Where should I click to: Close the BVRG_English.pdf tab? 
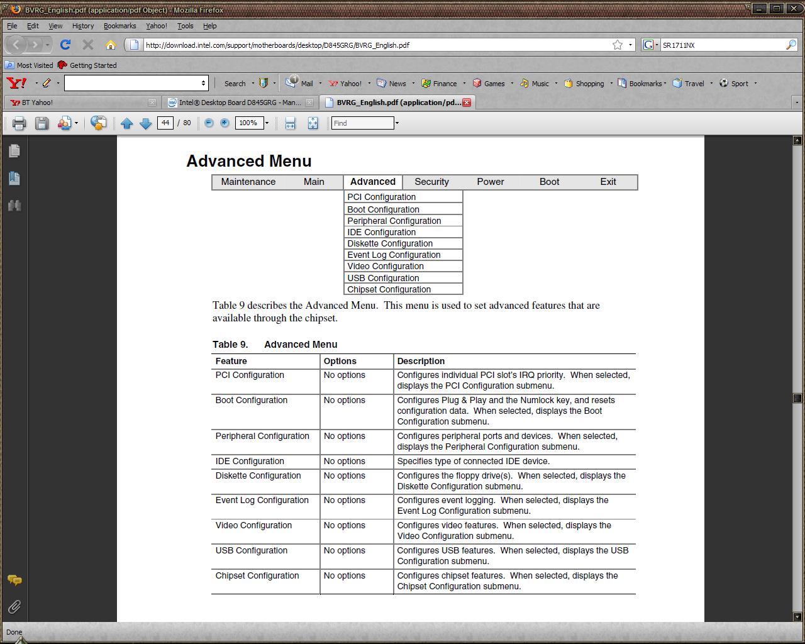[467, 103]
